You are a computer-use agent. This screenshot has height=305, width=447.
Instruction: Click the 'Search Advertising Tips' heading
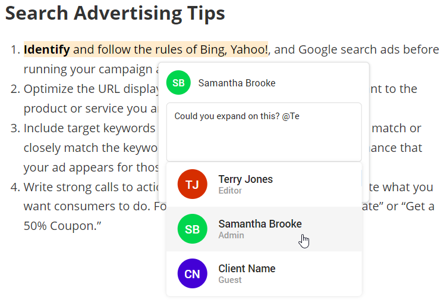(115, 13)
